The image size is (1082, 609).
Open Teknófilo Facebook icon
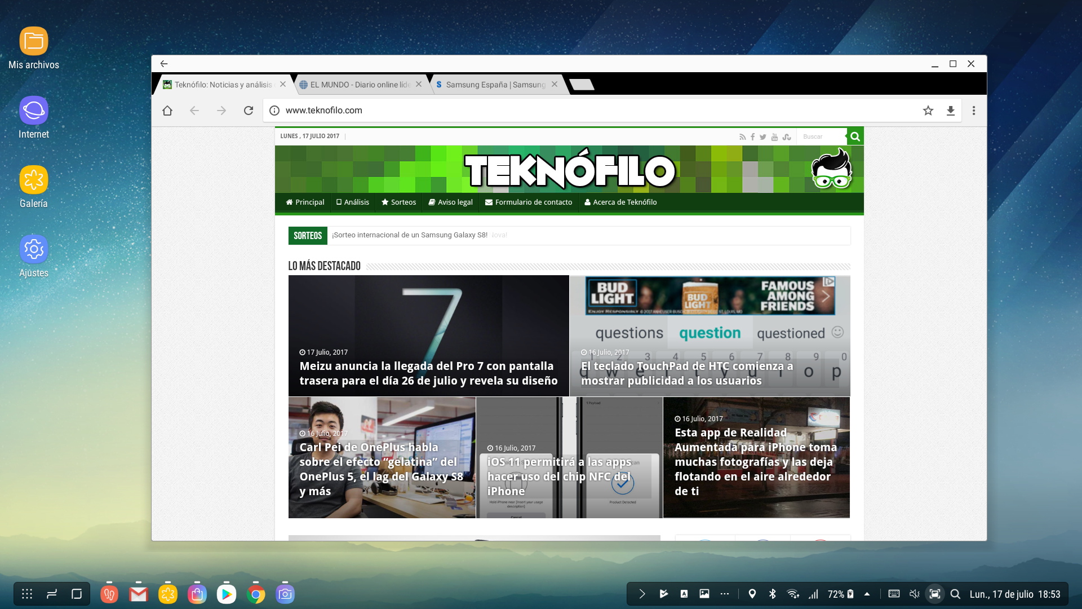tap(752, 137)
